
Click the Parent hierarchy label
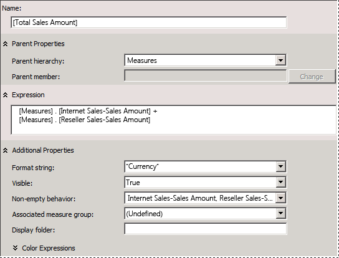[38, 61]
